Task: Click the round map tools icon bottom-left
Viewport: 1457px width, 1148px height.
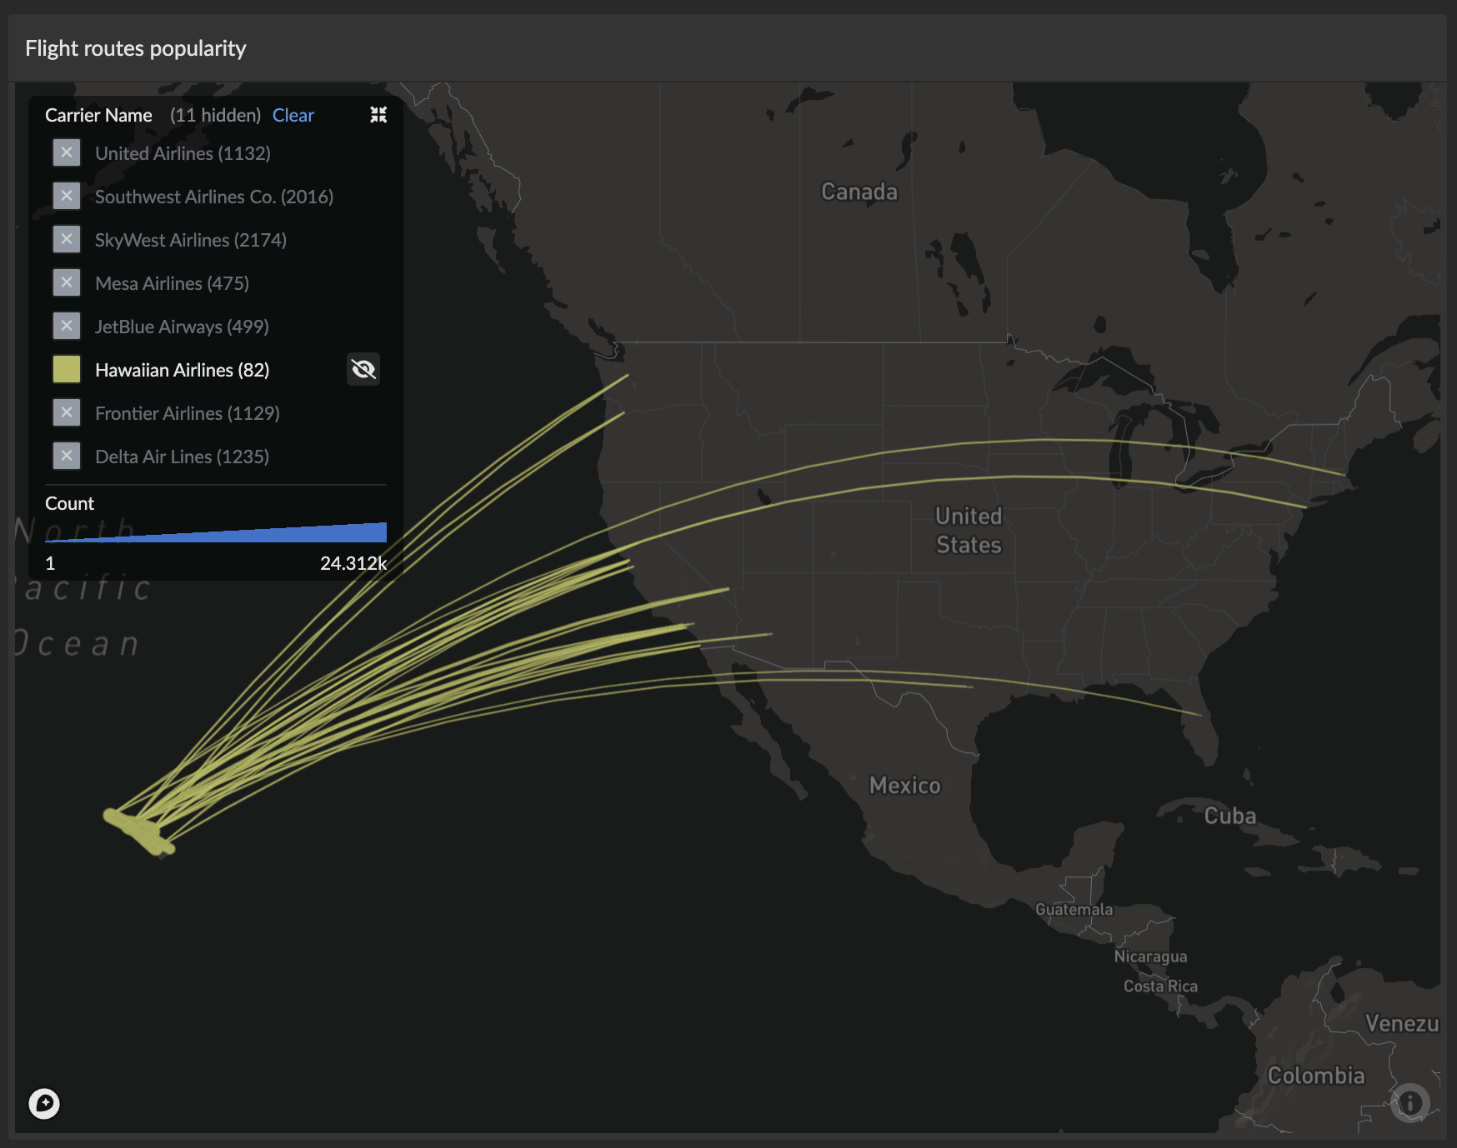Action: coord(44,1104)
